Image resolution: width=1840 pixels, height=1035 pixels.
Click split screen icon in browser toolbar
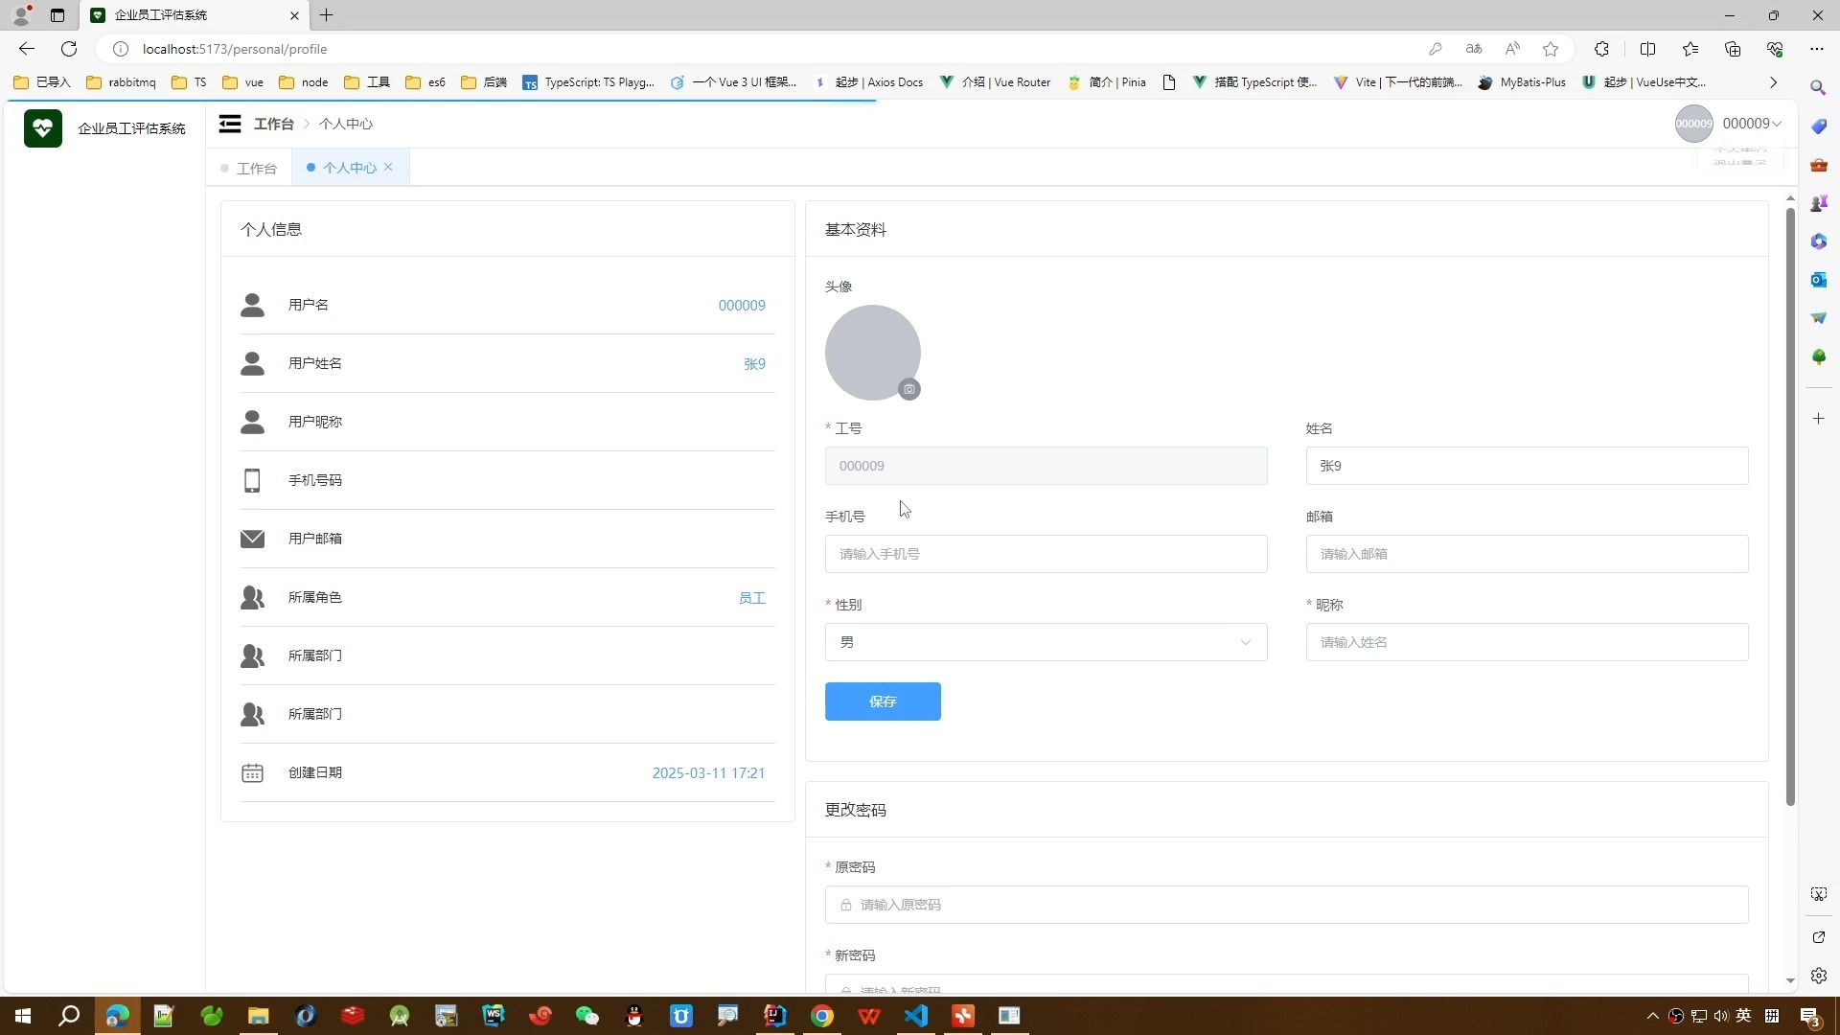1647,49
